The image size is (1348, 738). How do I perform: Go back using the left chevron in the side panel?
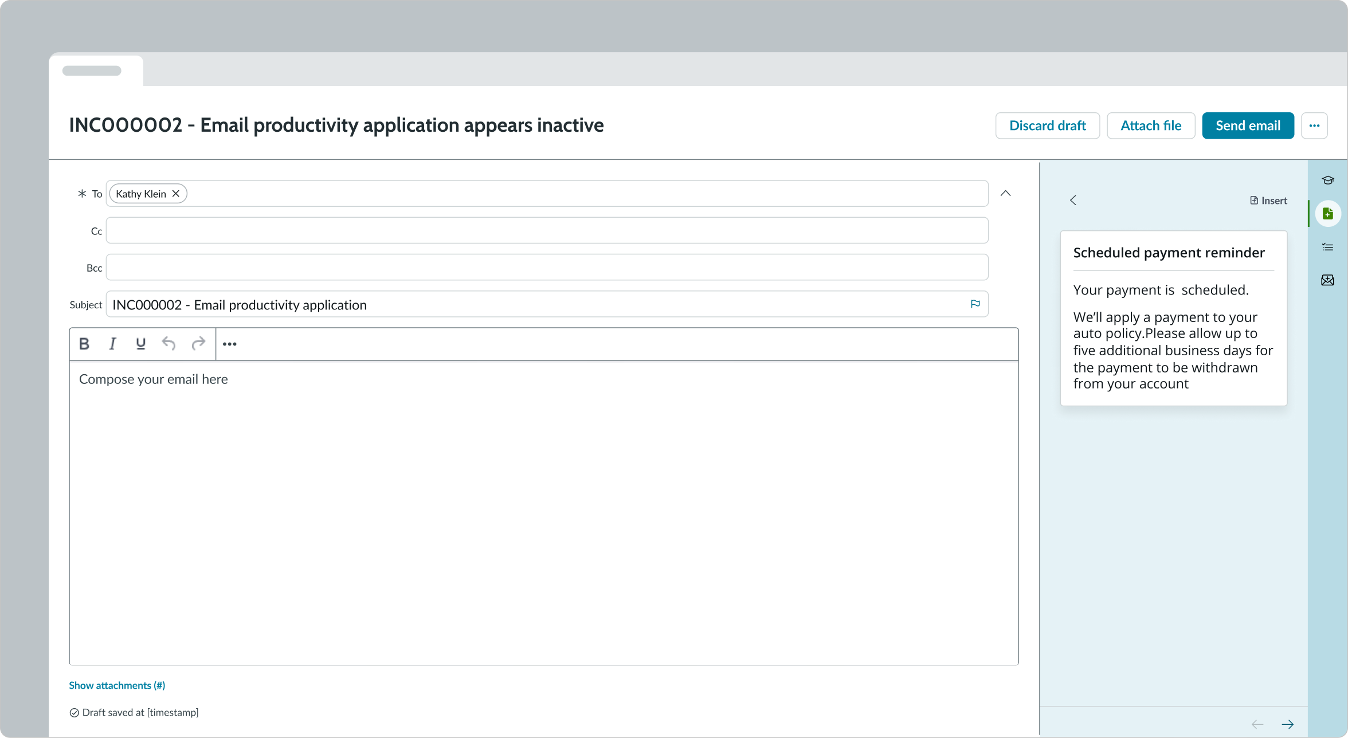1073,200
